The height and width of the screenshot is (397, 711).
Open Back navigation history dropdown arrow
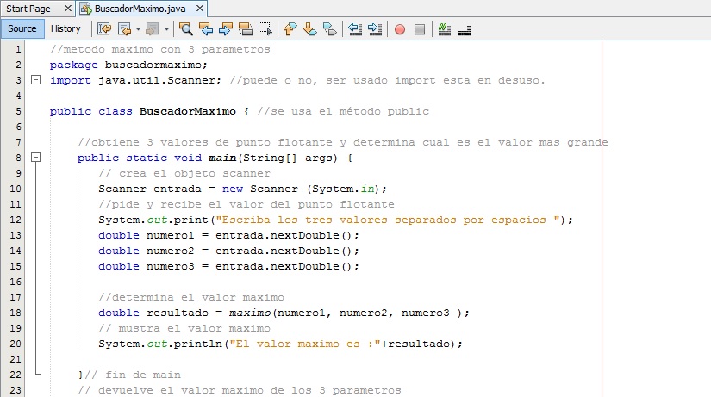tap(138, 29)
